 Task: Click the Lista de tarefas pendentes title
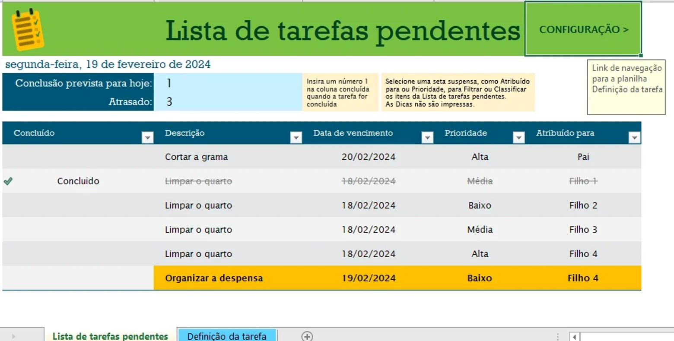[x=343, y=30]
